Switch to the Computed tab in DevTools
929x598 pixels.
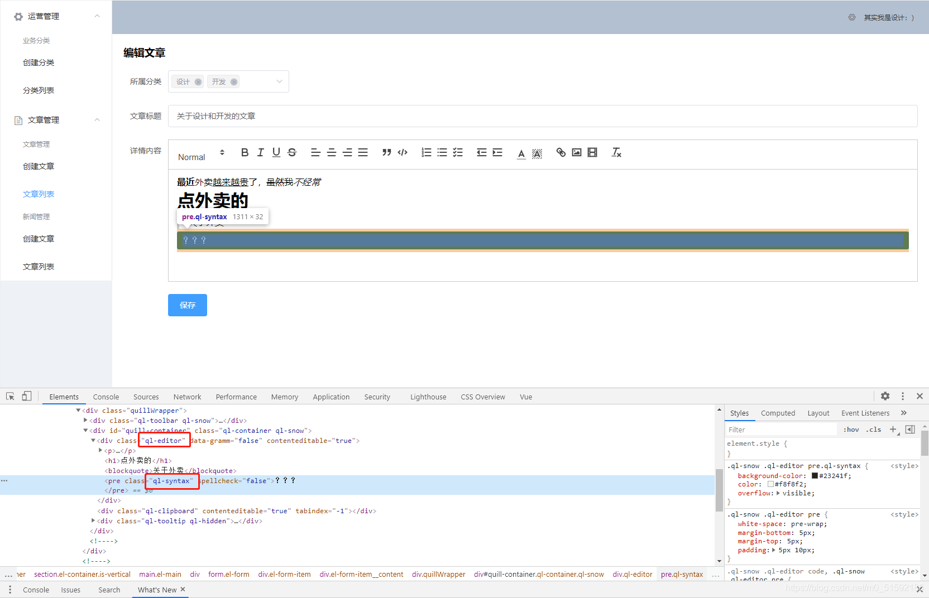coord(778,413)
